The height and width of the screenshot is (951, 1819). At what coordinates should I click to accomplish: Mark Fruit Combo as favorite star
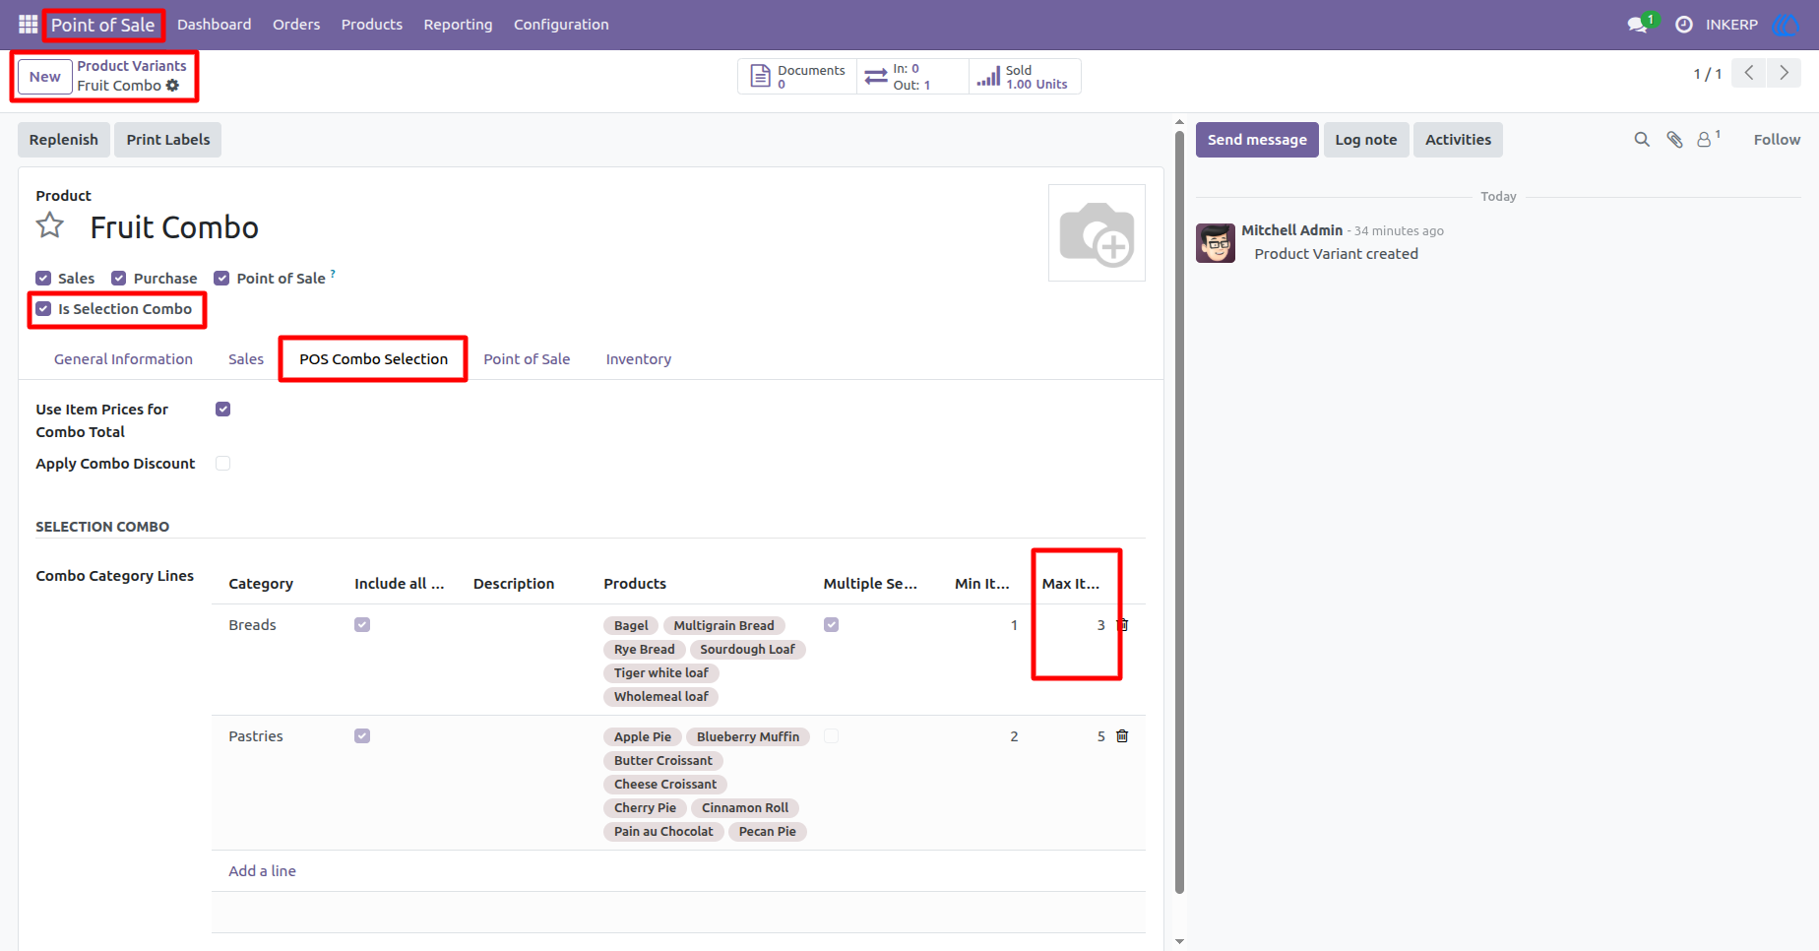[x=50, y=226]
